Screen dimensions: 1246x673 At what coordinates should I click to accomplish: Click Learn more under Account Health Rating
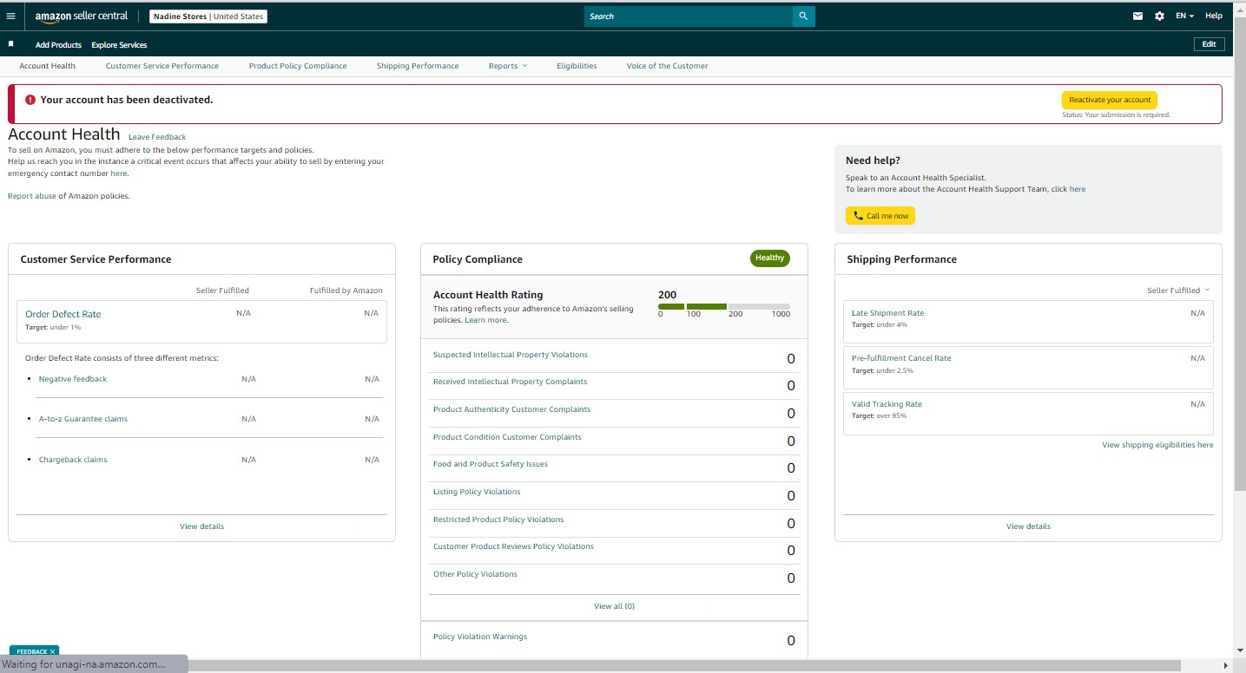pyautogui.click(x=485, y=320)
